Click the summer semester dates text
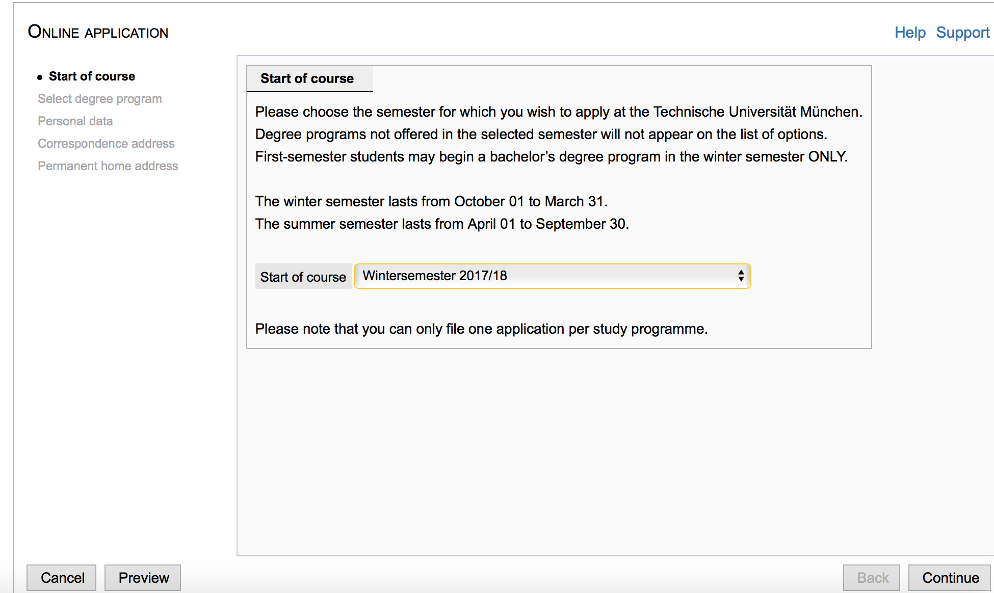The height and width of the screenshot is (593, 994). pos(442,224)
